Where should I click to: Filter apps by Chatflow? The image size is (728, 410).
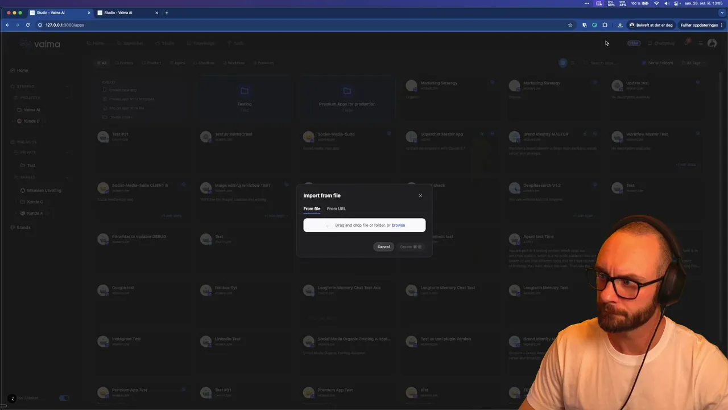pos(204,63)
